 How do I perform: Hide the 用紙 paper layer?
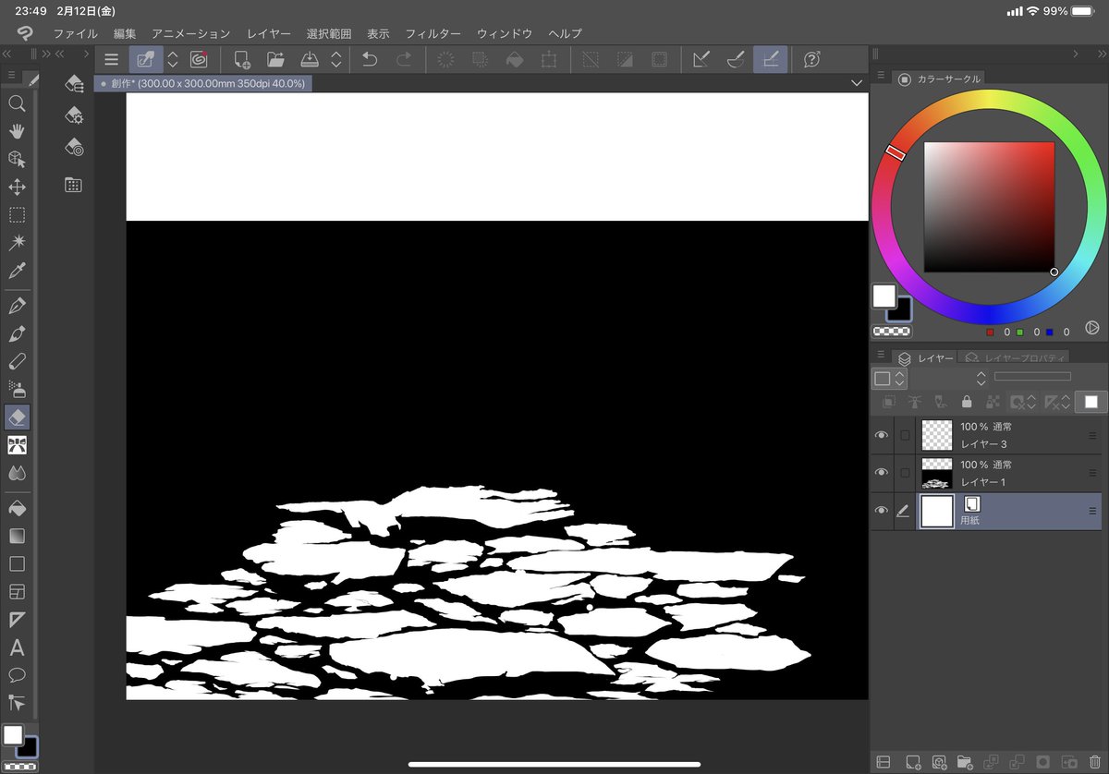pyautogui.click(x=882, y=511)
